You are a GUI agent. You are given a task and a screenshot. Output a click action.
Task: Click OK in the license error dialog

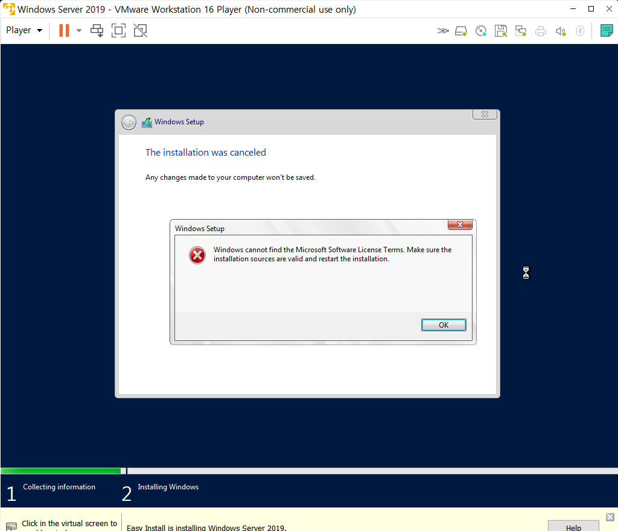[x=444, y=325]
